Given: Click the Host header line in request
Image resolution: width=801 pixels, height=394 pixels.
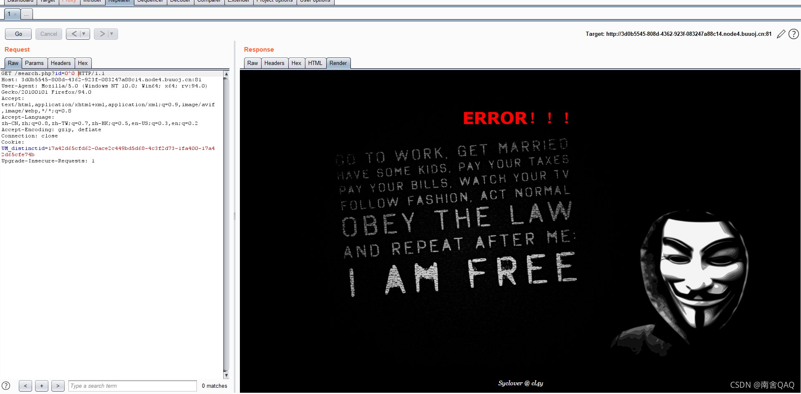Looking at the screenshot, I should coord(101,80).
